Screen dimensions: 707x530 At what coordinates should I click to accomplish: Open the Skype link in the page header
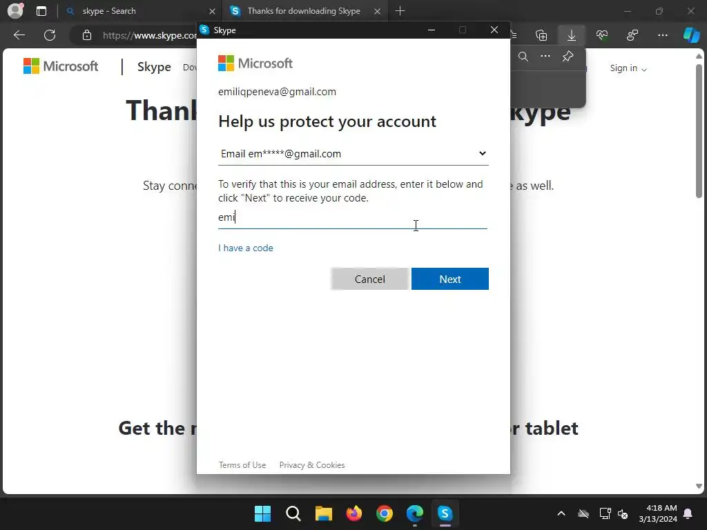coord(154,67)
